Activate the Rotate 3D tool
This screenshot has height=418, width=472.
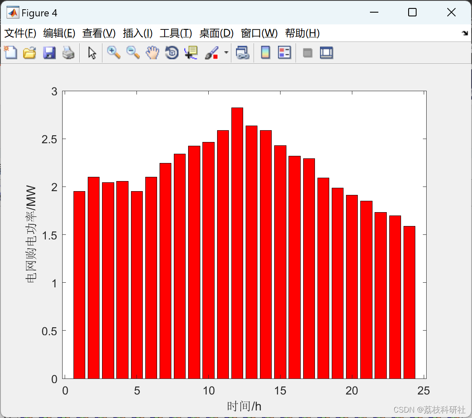[172, 53]
